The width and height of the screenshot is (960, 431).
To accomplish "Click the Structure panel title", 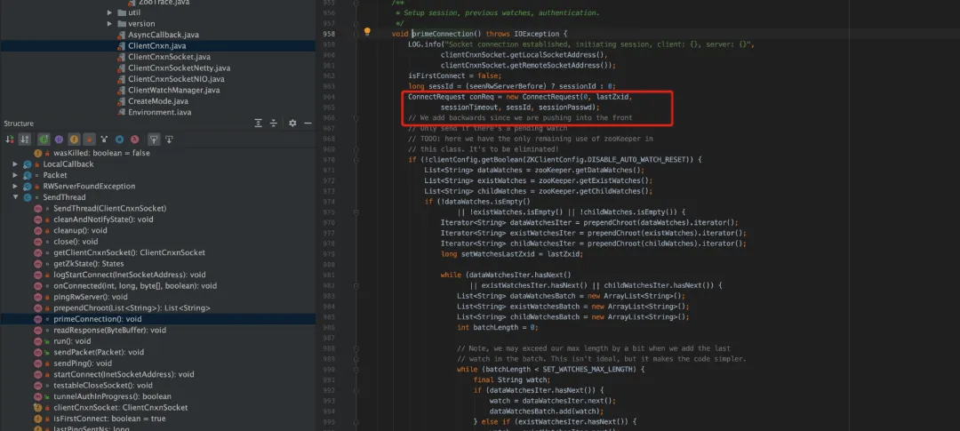I will 19,123.
